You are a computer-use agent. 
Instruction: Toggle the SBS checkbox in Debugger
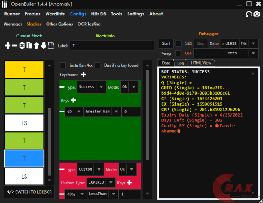pos(178,43)
